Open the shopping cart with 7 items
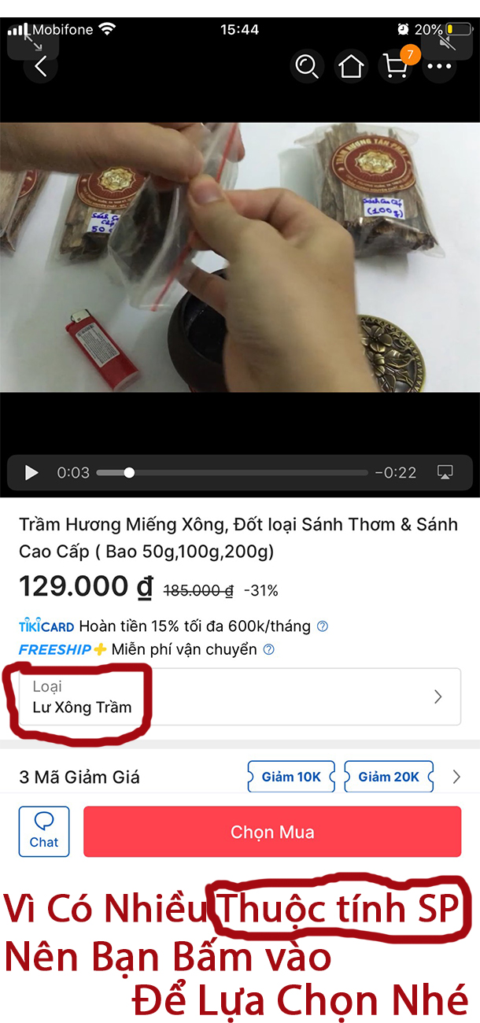This screenshot has width=480, height=1023. [396, 66]
